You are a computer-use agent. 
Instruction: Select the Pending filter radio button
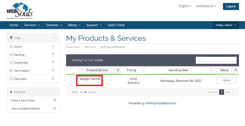pos(11,55)
